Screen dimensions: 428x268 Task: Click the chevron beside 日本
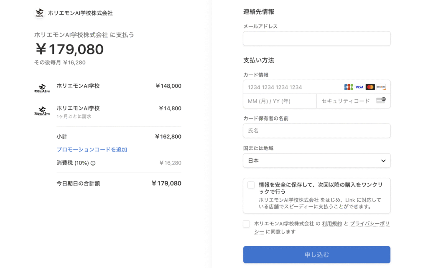point(383,161)
